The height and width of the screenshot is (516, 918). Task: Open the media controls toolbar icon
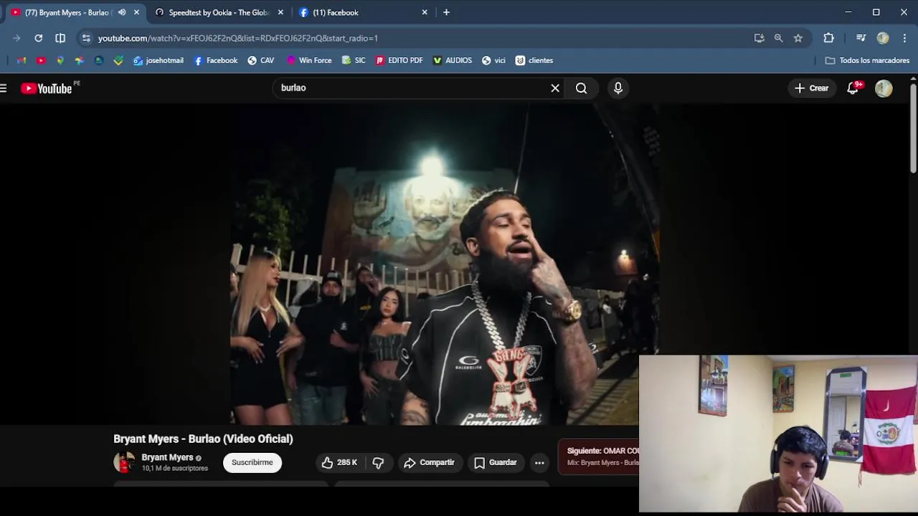pyautogui.click(x=861, y=38)
